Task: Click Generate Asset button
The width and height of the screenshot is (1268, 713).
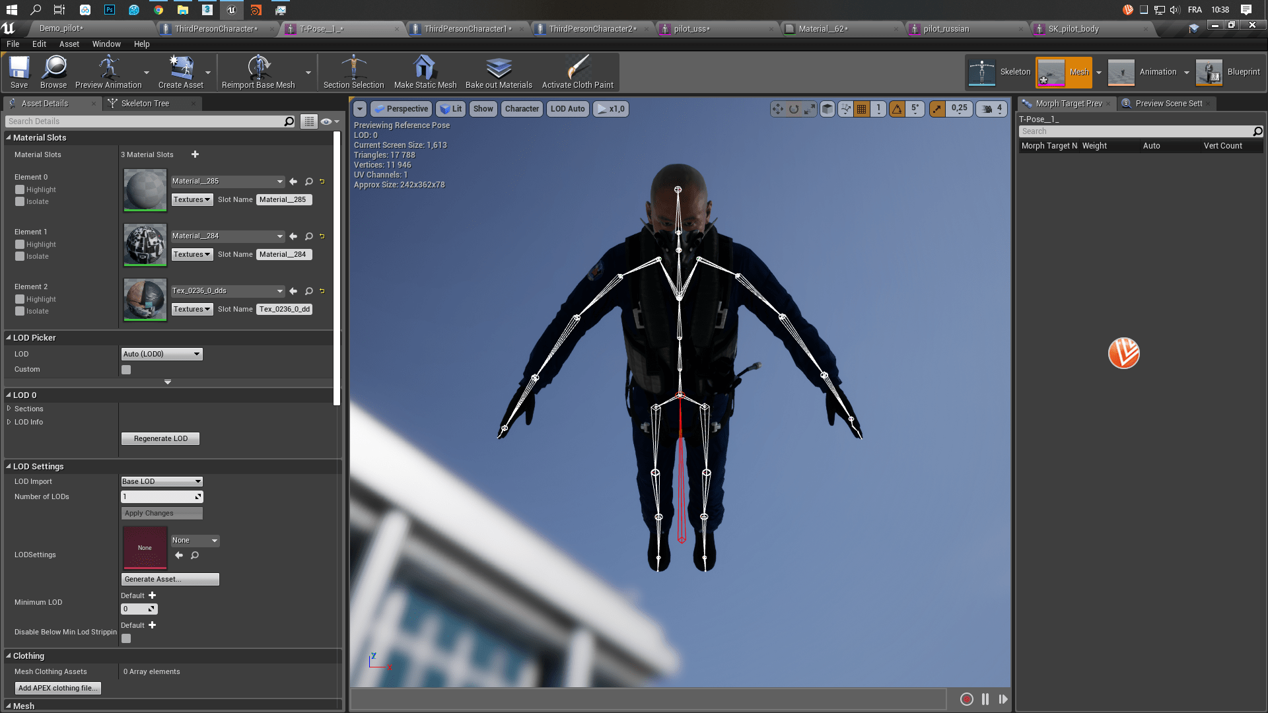Action: pyautogui.click(x=170, y=580)
